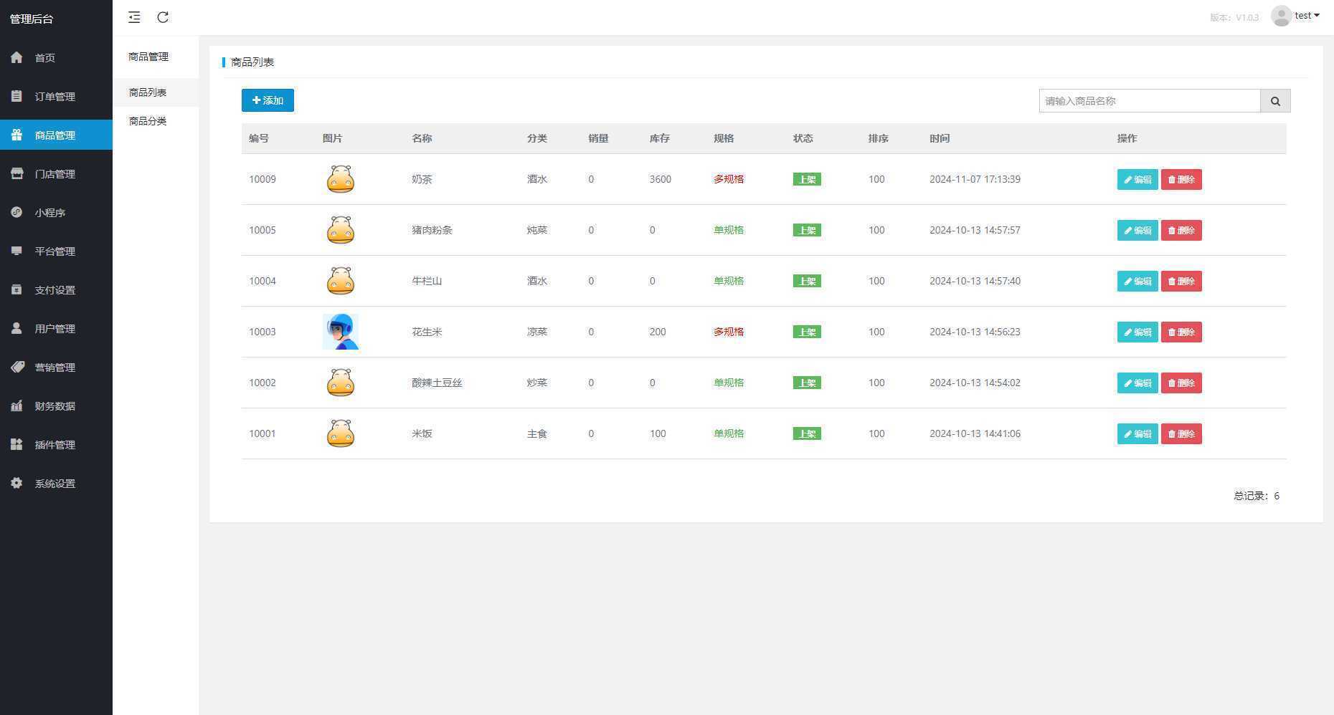The height and width of the screenshot is (715, 1334).
Task: Collapse the sidebar with the menu fold icon
Action: click(x=134, y=17)
